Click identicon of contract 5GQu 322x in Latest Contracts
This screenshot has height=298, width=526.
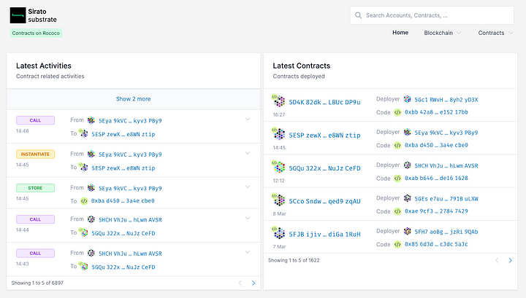[278, 168]
